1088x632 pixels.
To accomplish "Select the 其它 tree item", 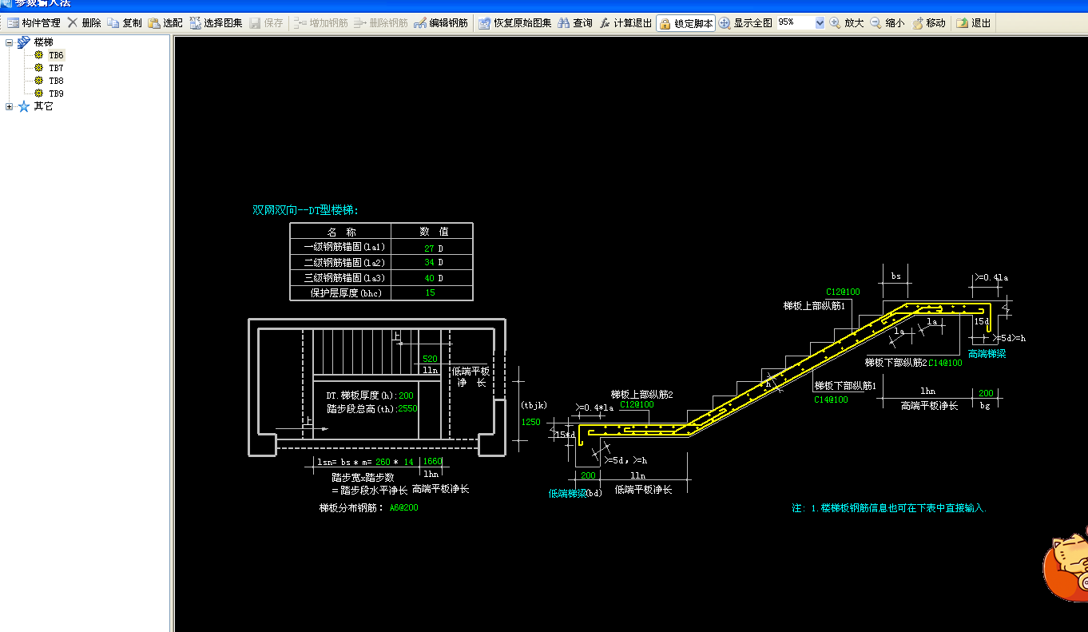I will point(43,106).
